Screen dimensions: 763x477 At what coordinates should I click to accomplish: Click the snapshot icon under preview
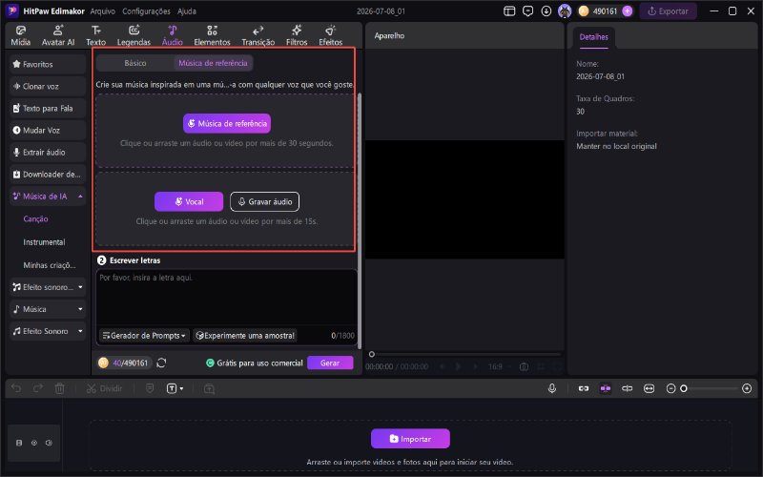coord(524,366)
